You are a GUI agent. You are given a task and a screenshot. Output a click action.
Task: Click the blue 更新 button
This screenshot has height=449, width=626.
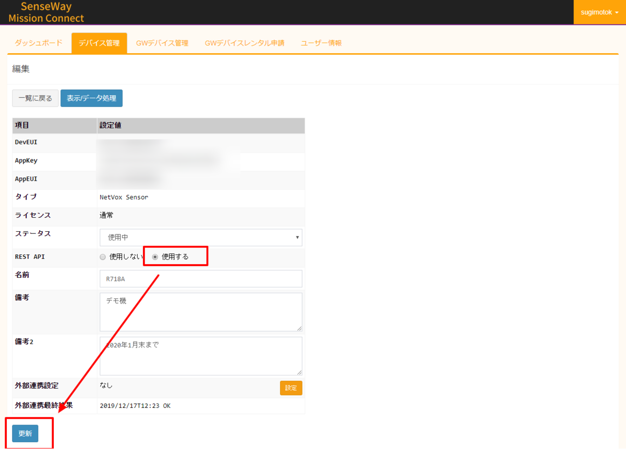(25, 433)
